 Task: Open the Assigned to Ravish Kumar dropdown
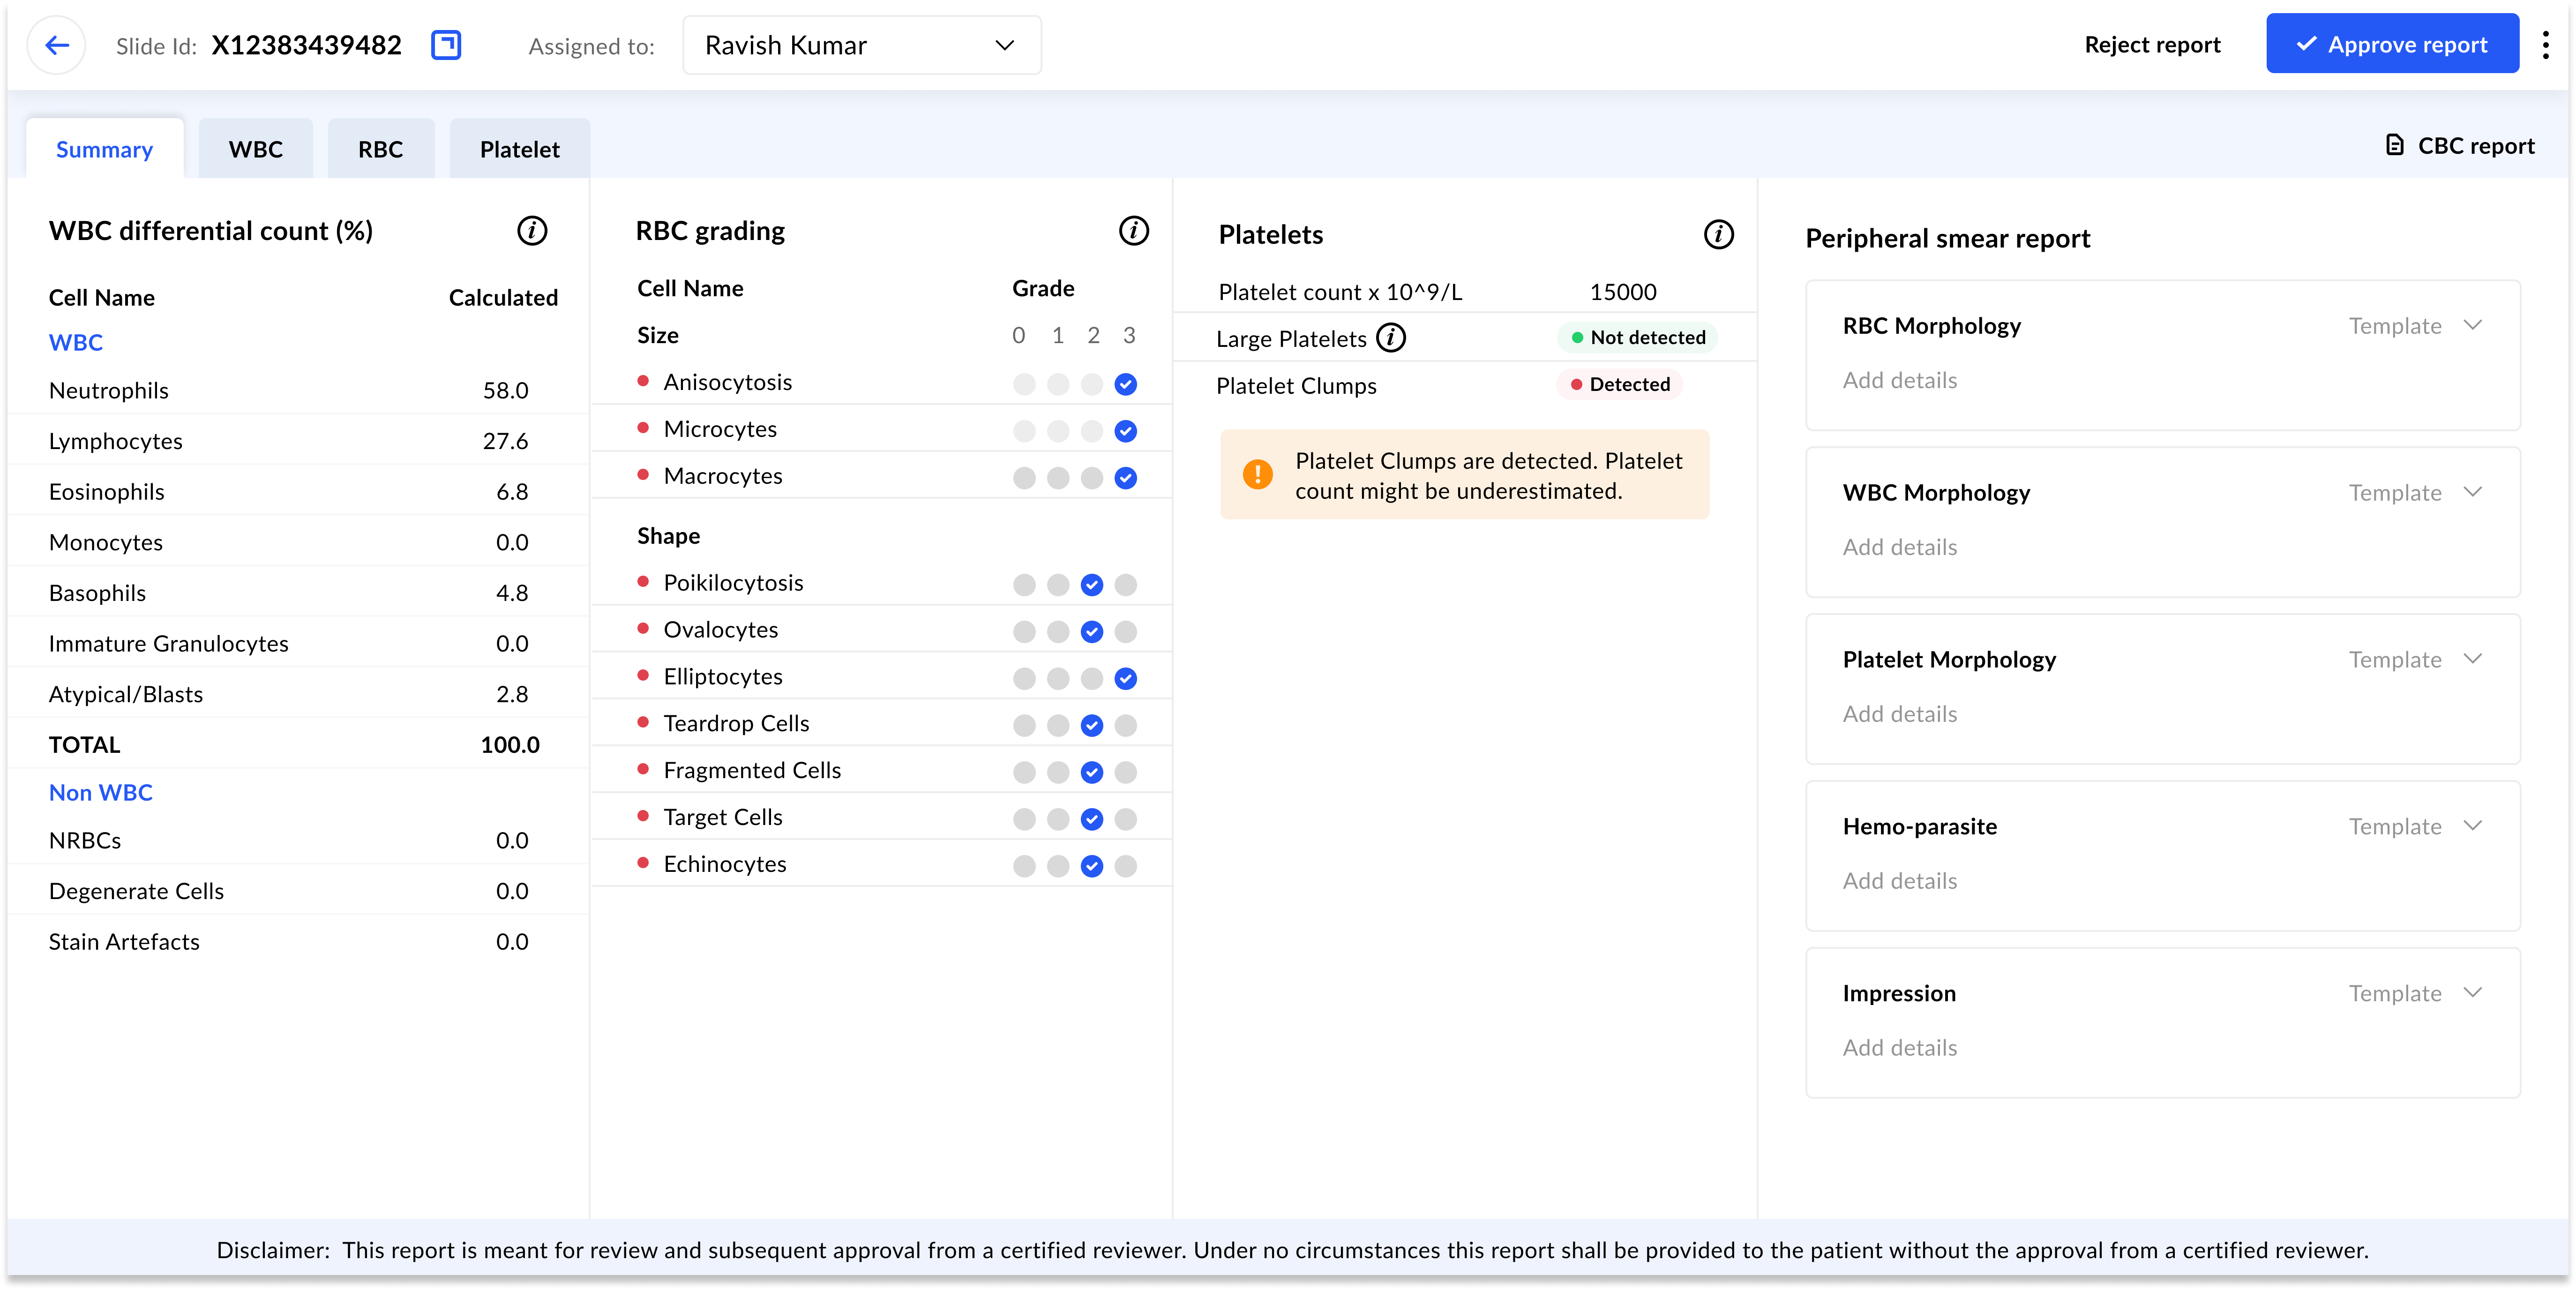click(862, 45)
